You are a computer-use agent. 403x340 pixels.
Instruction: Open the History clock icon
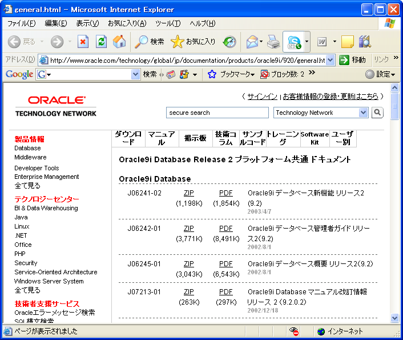(229, 42)
